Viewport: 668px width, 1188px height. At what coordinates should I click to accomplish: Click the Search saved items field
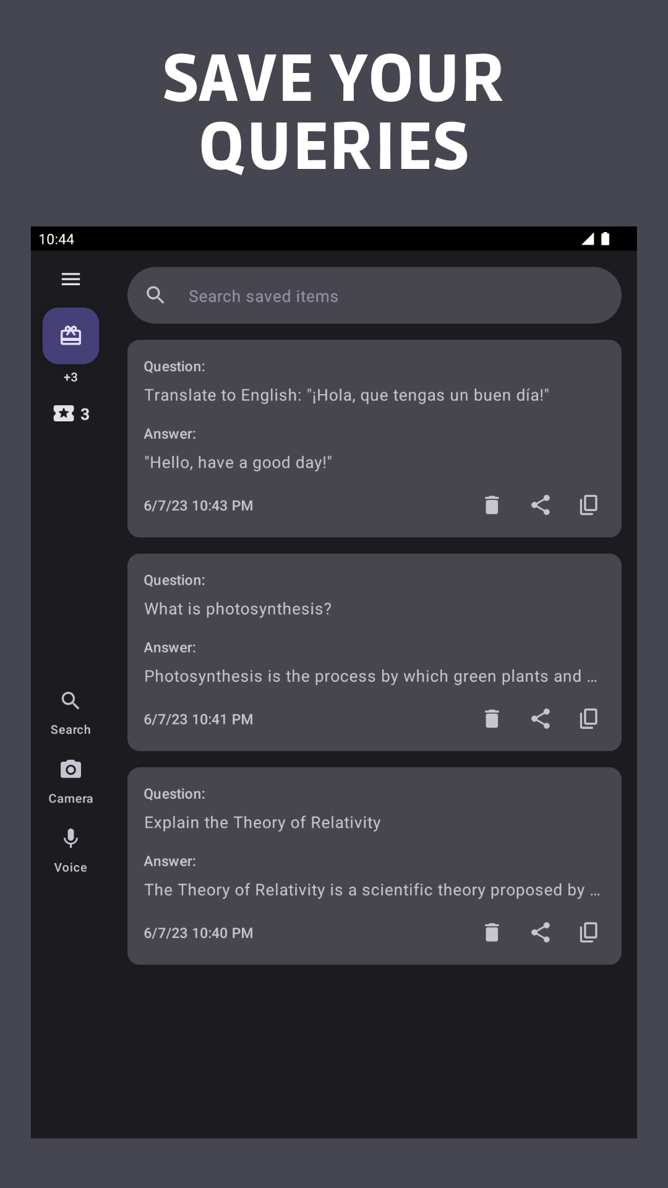tap(374, 295)
